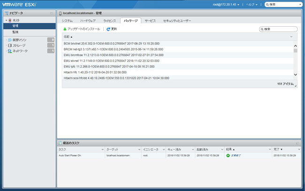Click the Virtual Machines icon
Screen dimensions: 305x191
click(x=10, y=40)
